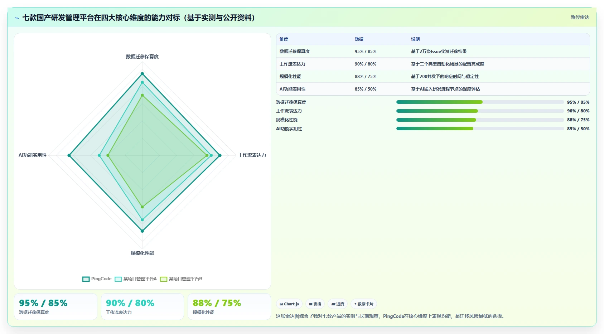The image size is (604, 334).
Task: Select the 进度 tag chip
Action: (338, 304)
